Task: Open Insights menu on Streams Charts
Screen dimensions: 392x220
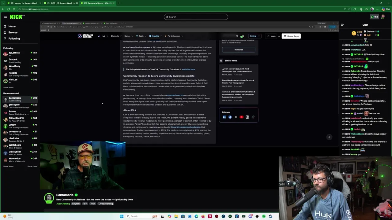Action: 155,36
